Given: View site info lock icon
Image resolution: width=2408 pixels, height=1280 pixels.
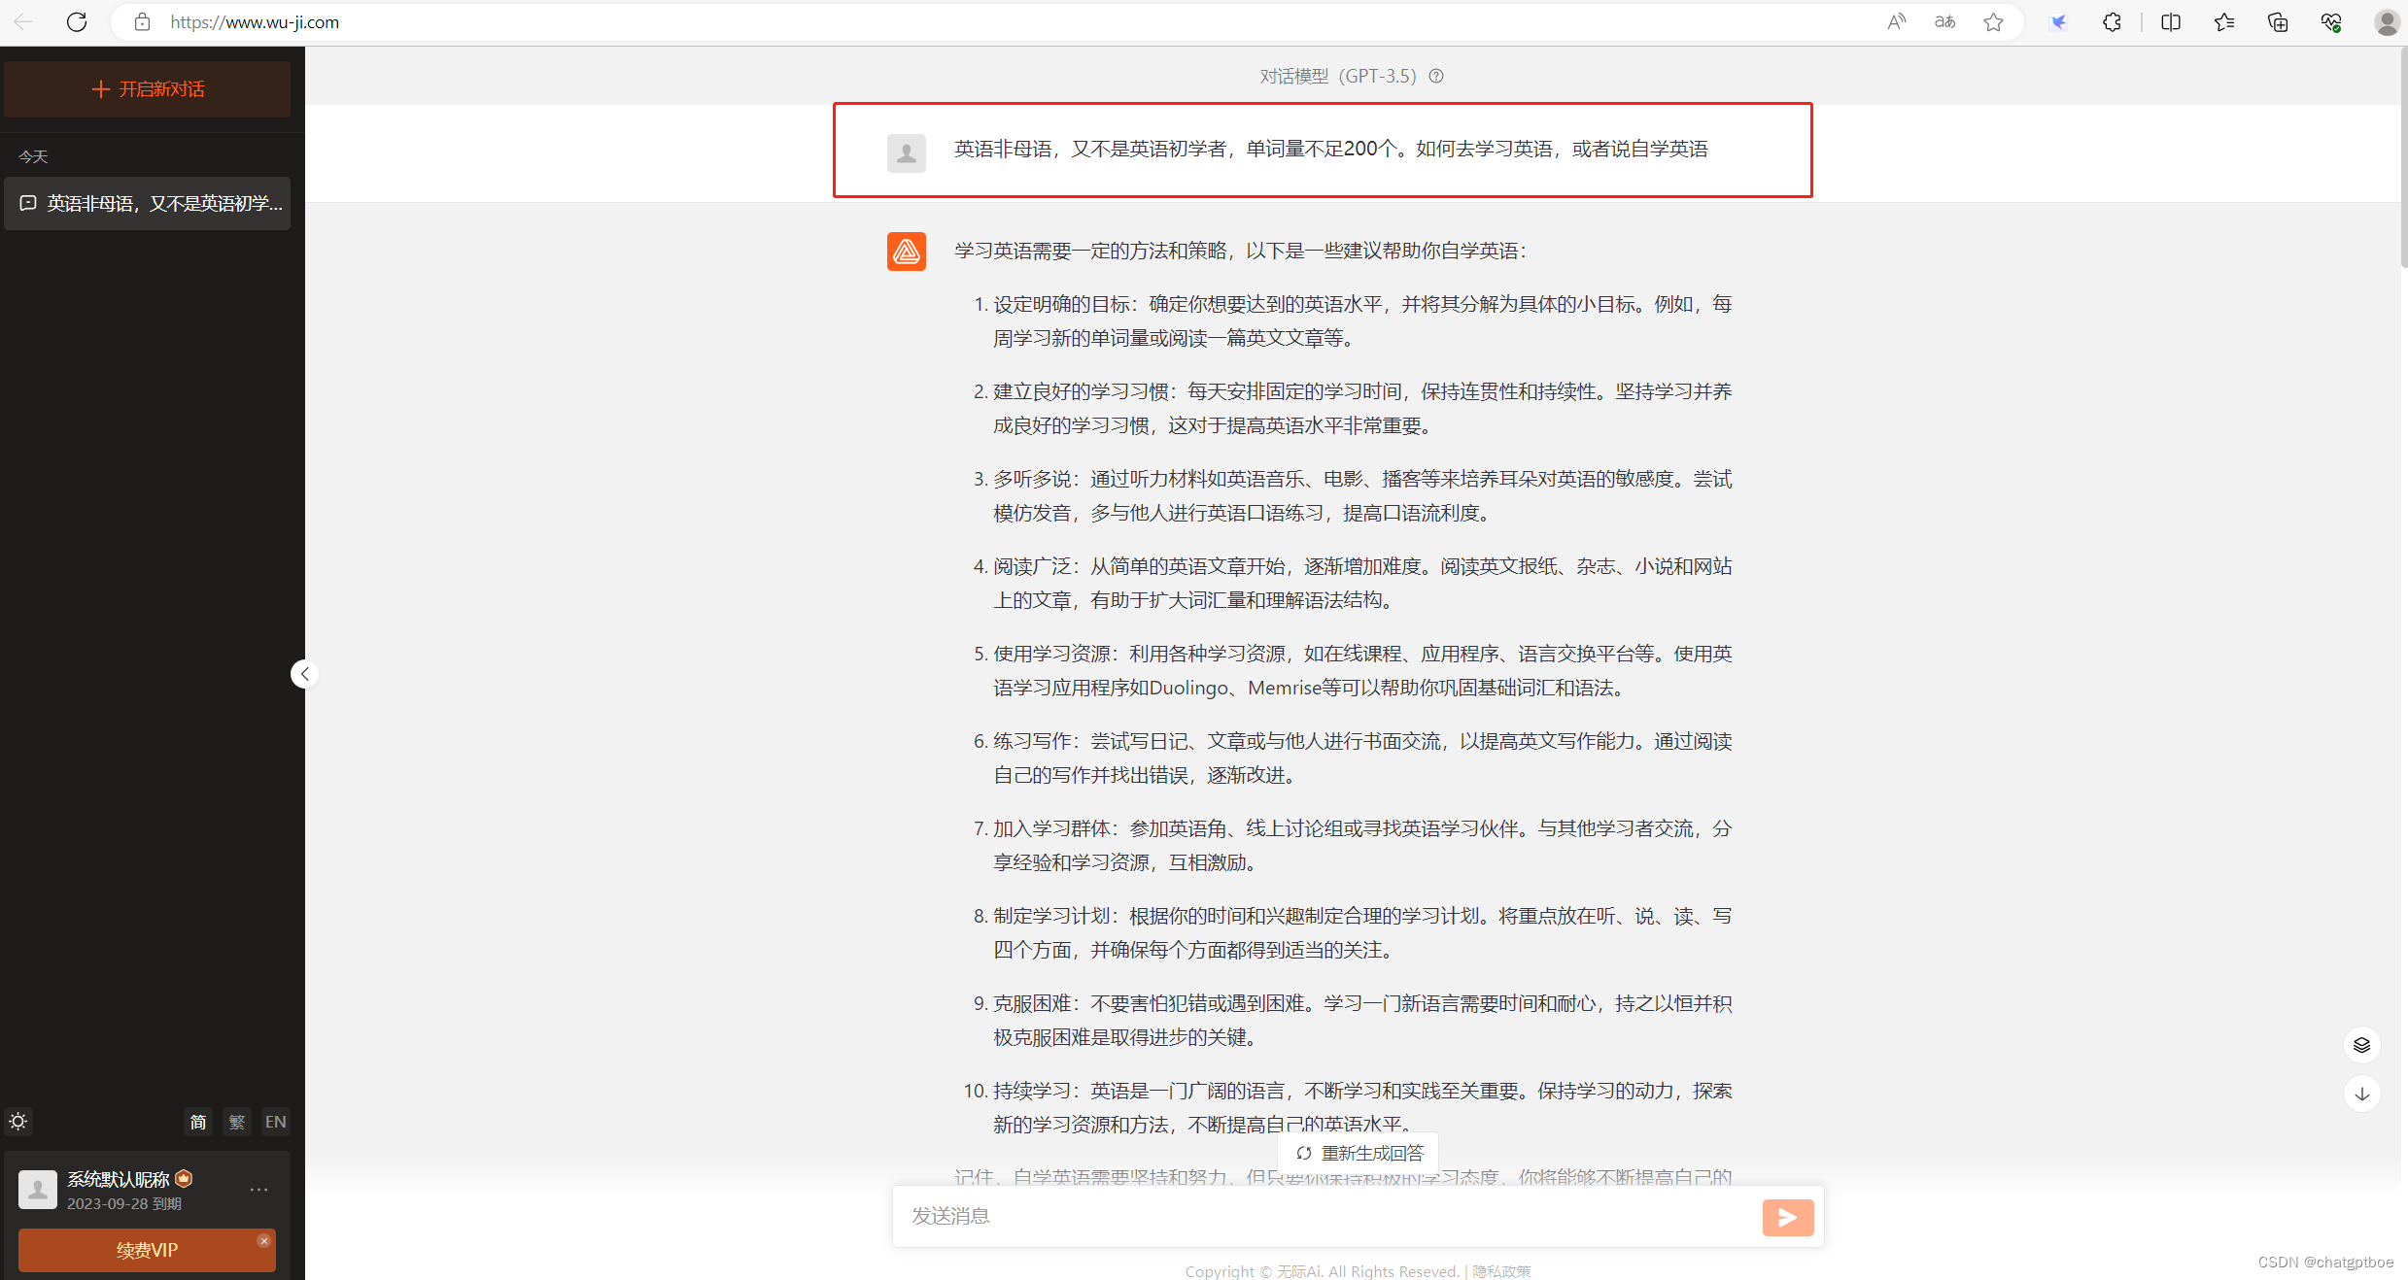Looking at the screenshot, I should point(143,21).
